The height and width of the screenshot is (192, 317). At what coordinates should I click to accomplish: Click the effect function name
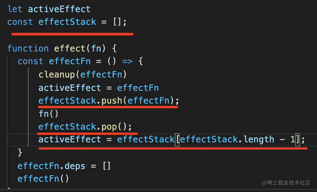point(70,48)
